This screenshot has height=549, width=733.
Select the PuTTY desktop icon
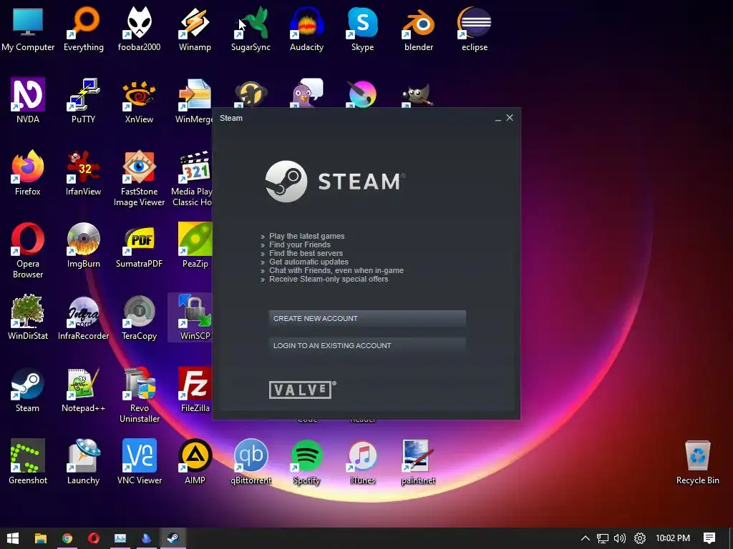coord(83,101)
